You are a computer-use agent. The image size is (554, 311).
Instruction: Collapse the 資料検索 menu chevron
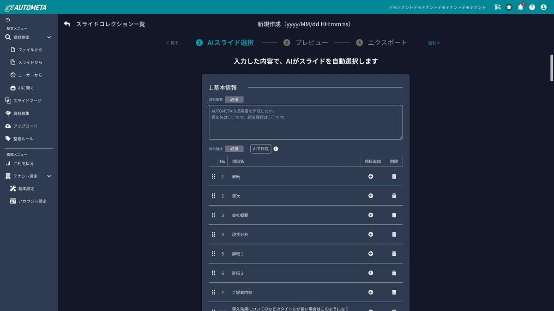pos(49,37)
